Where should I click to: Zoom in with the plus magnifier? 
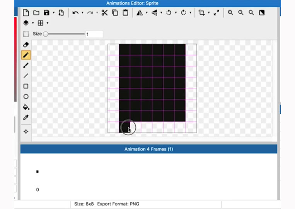[230, 13]
